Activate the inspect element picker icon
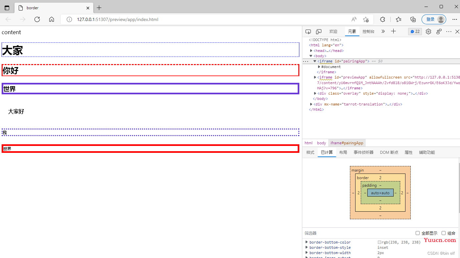Image resolution: width=460 pixels, height=258 pixels. pos(308,32)
